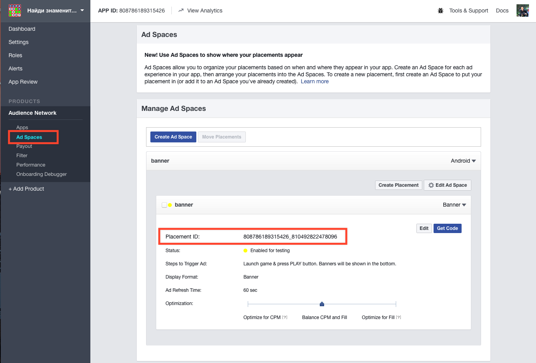Click the Create Ad Space button
This screenshot has height=363, width=536.
[173, 137]
